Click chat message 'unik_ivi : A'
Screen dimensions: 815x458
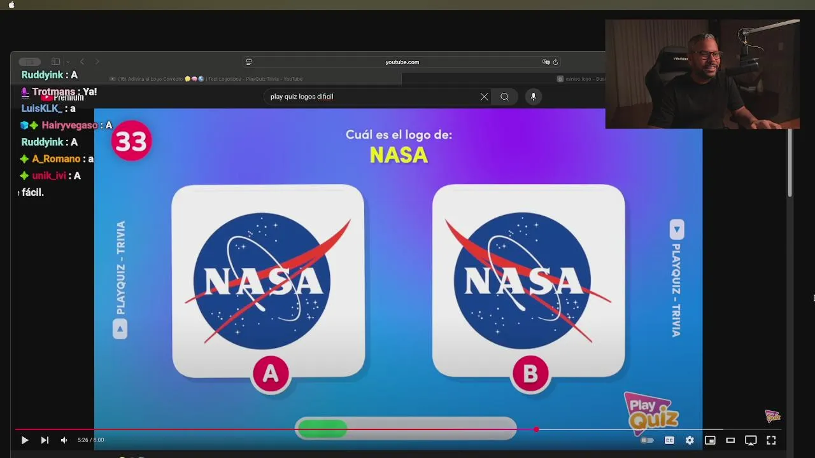[50, 176]
